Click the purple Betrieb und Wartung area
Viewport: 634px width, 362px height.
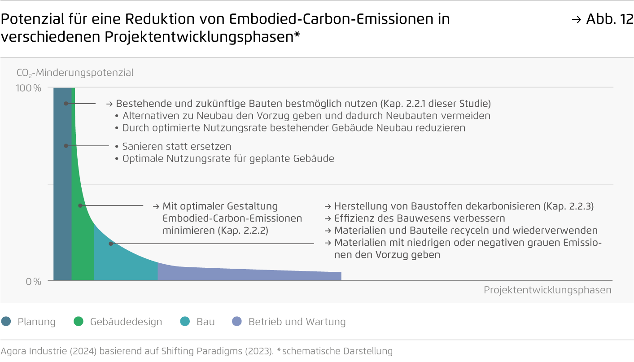[x=247, y=274]
